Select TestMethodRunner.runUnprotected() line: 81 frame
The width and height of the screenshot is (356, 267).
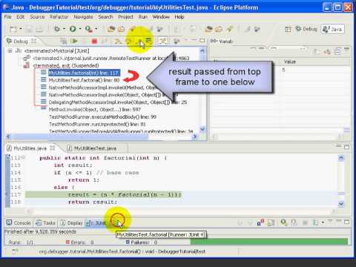97,124
